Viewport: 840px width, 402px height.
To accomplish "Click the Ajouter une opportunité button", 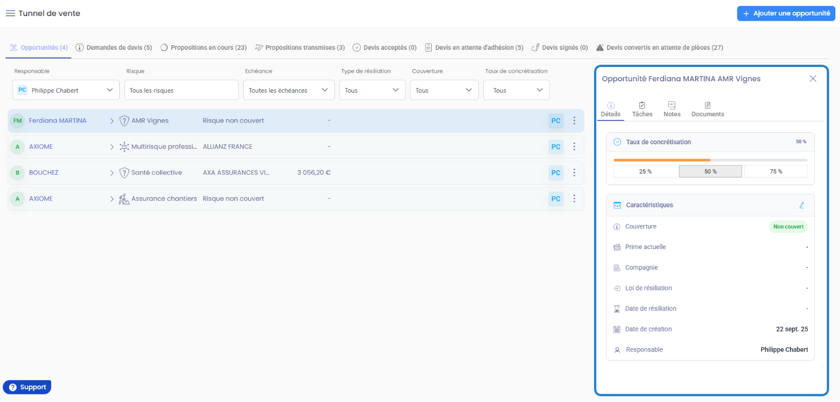I will pos(786,14).
